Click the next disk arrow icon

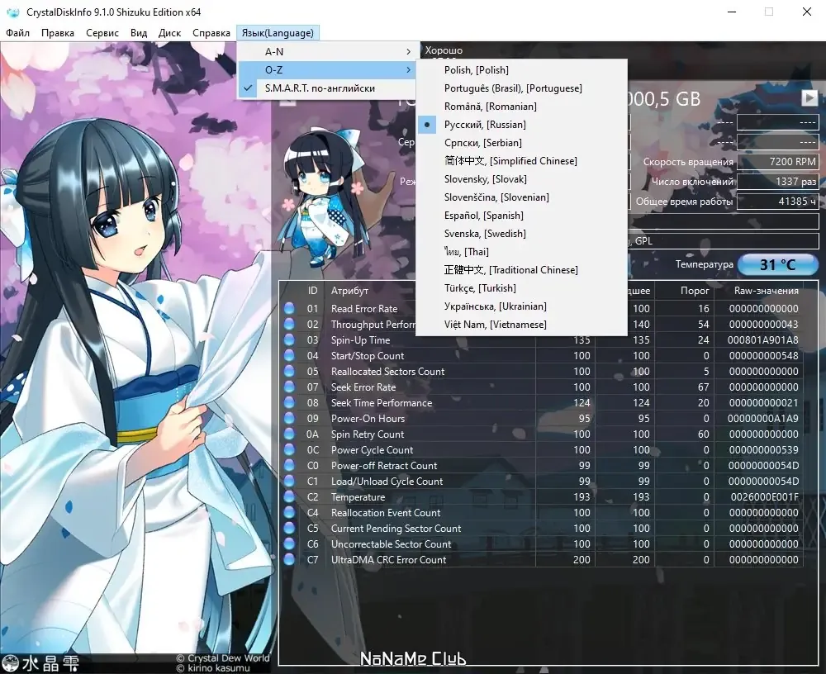point(809,98)
